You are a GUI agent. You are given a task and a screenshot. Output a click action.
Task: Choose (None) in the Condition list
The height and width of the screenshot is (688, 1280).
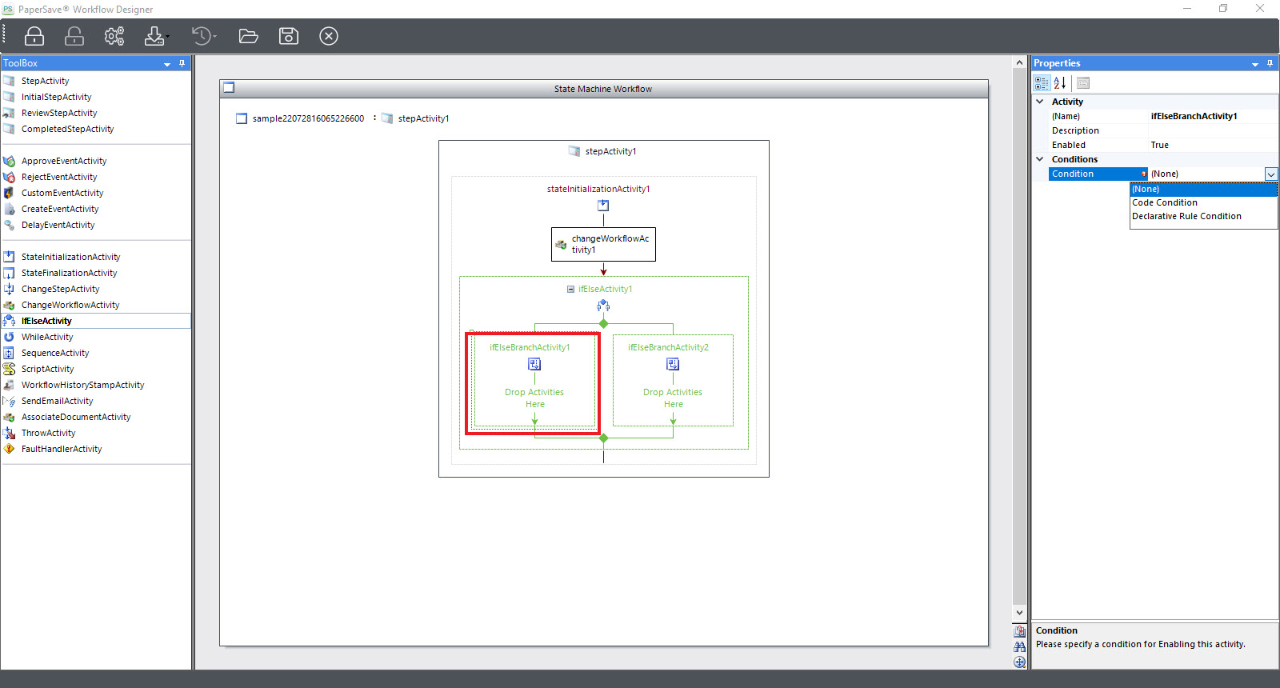[x=1204, y=190]
